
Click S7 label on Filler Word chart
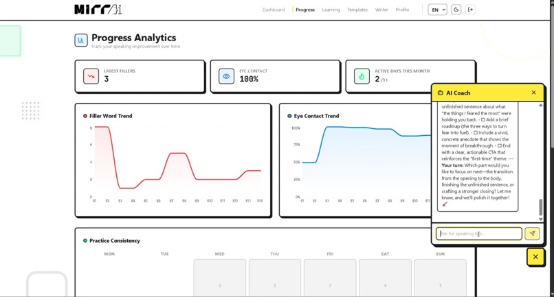tap(171, 201)
